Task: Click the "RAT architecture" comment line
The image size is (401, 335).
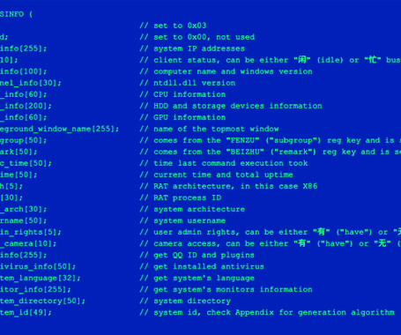Action: (x=228, y=186)
